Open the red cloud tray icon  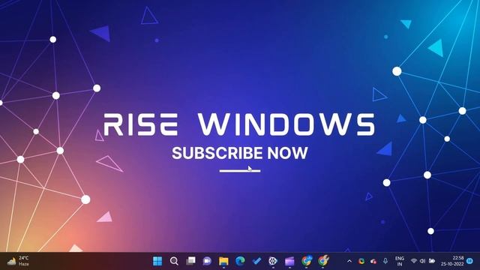coord(373,261)
